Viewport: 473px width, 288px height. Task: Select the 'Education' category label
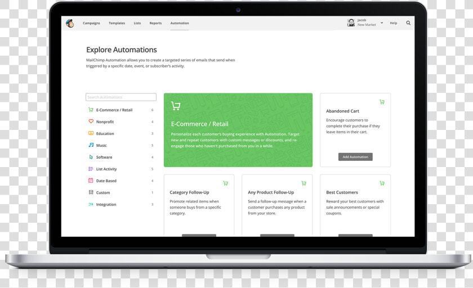click(x=105, y=133)
